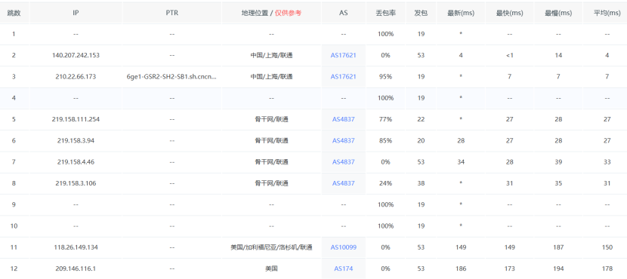
Task: Open AS4837 link for 219.158.3.106
Action: click(x=343, y=183)
